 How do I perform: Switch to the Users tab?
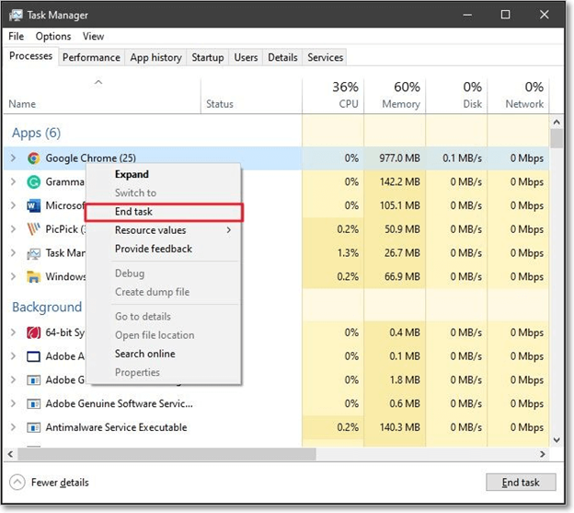246,57
